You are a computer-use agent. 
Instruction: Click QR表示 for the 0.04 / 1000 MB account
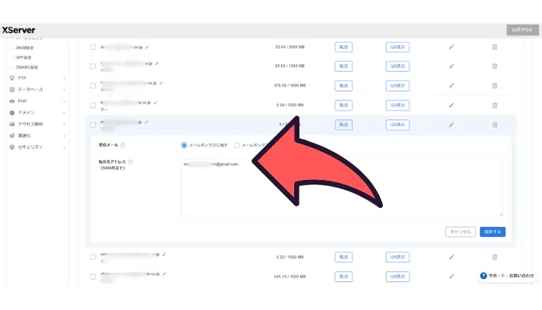pos(397,105)
